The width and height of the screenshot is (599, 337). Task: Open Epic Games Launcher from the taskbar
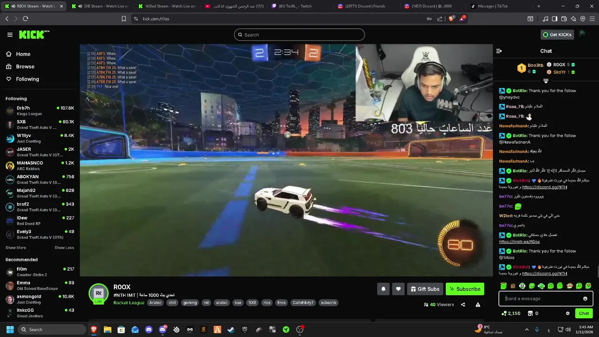(245, 330)
